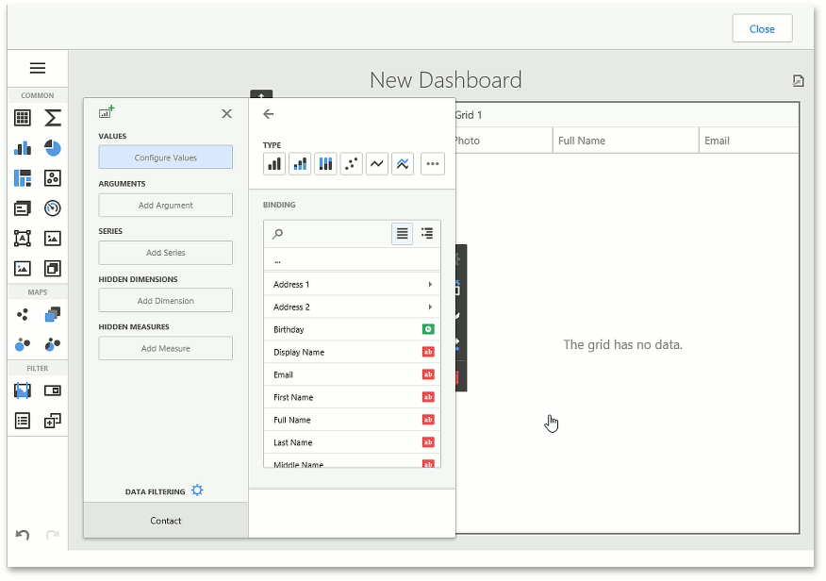
Task: Click the Email grid column header
Action: pyautogui.click(x=749, y=141)
